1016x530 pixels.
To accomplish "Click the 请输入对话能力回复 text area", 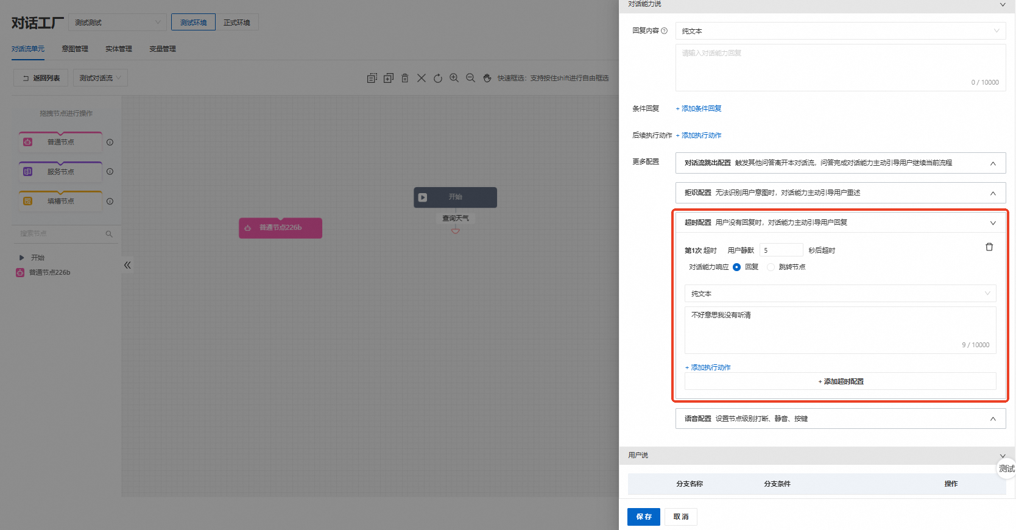I will tap(841, 67).
